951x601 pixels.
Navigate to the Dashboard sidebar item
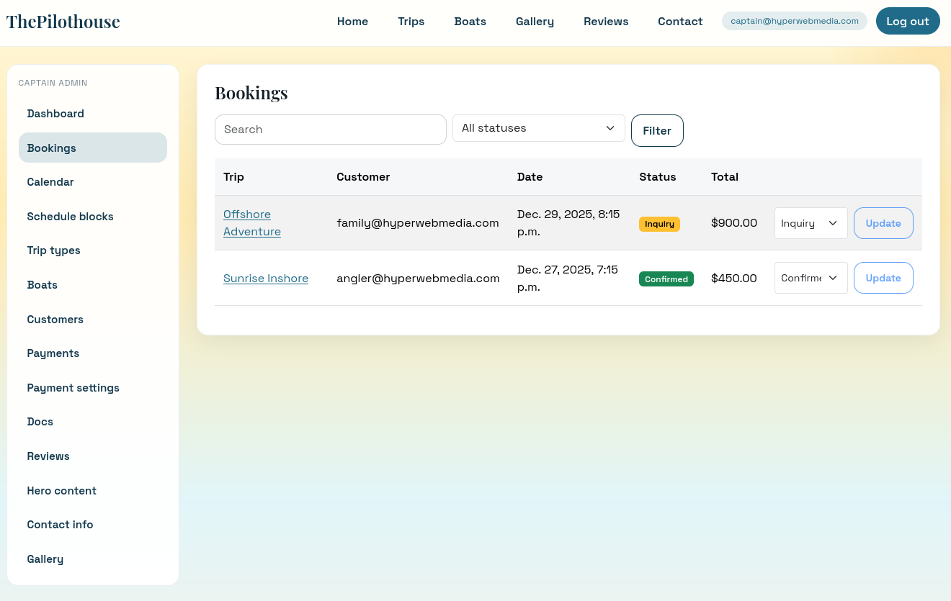[55, 114]
